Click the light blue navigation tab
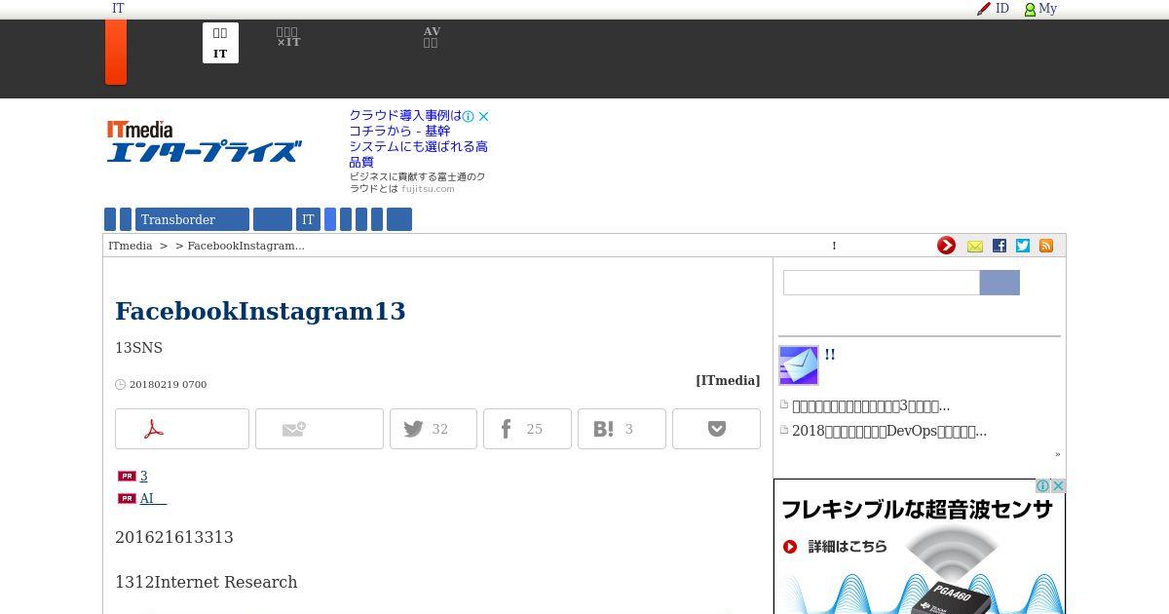 coord(330,219)
